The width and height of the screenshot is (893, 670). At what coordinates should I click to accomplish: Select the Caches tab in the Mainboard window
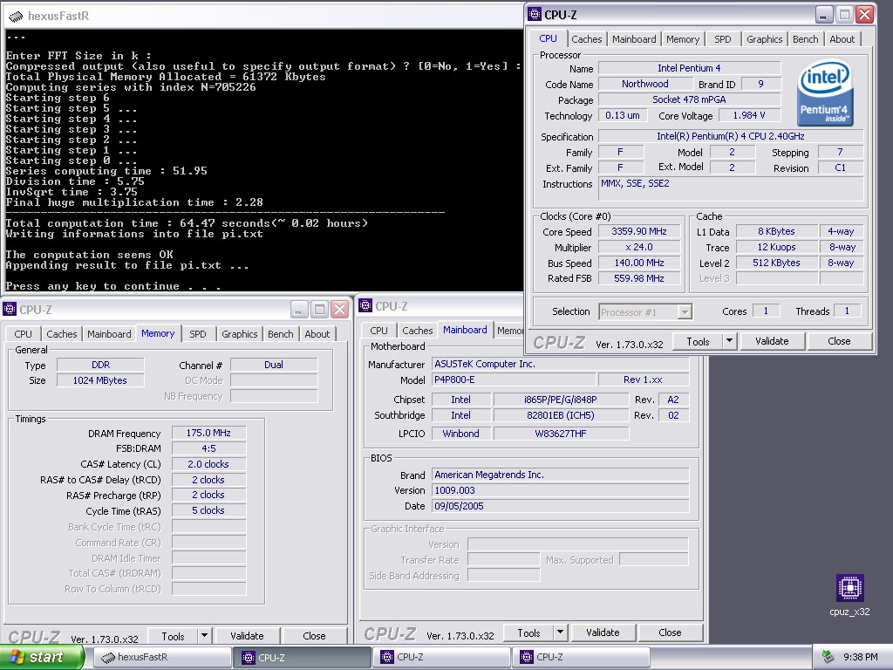(418, 331)
